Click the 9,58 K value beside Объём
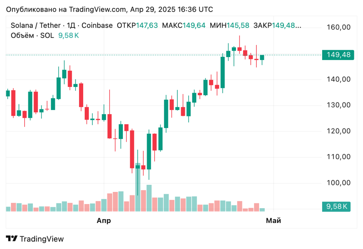This screenshot has width=363, height=249. point(68,36)
